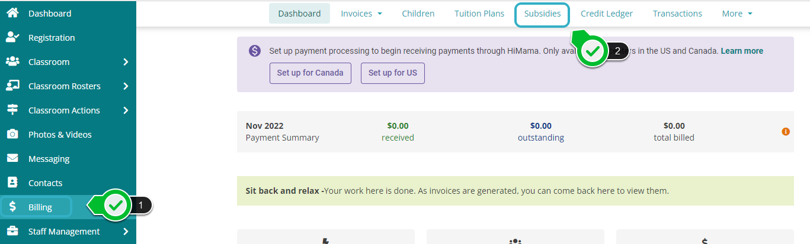
Task: Click the Set up for US button
Action: 392,73
